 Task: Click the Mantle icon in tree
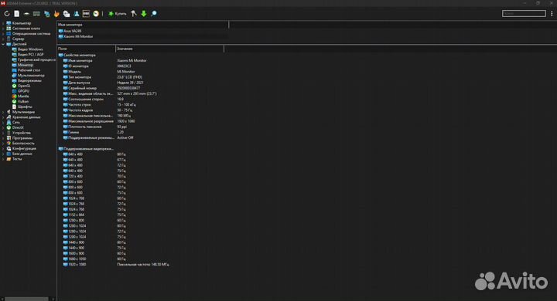pyautogui.click(x=14, y=96)
